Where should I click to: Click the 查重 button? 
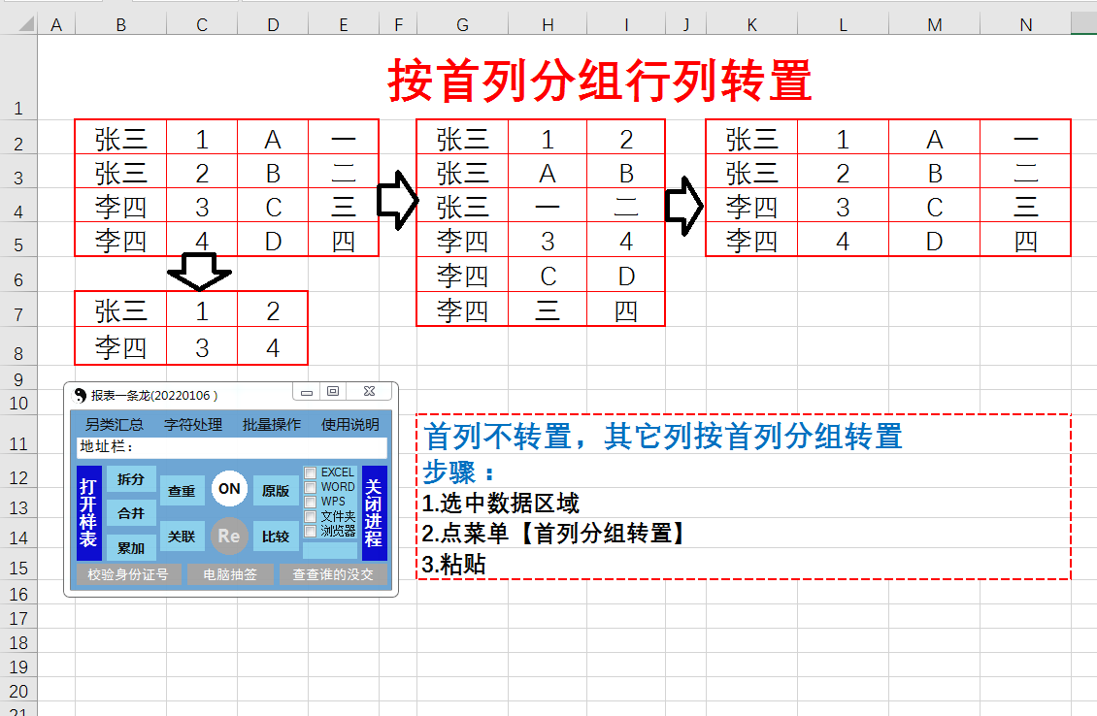(182, 491)
